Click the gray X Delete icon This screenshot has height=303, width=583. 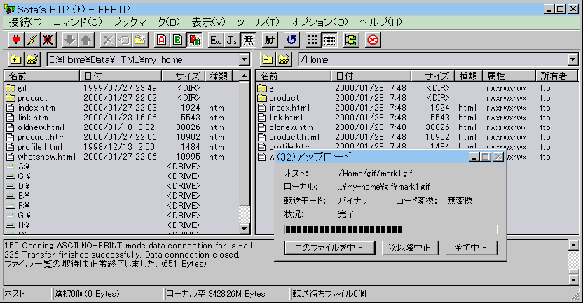(108, 40)
